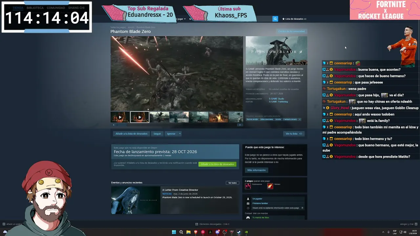
Task: Click the 'Acción' breadcrumb link
Action: 131,27
